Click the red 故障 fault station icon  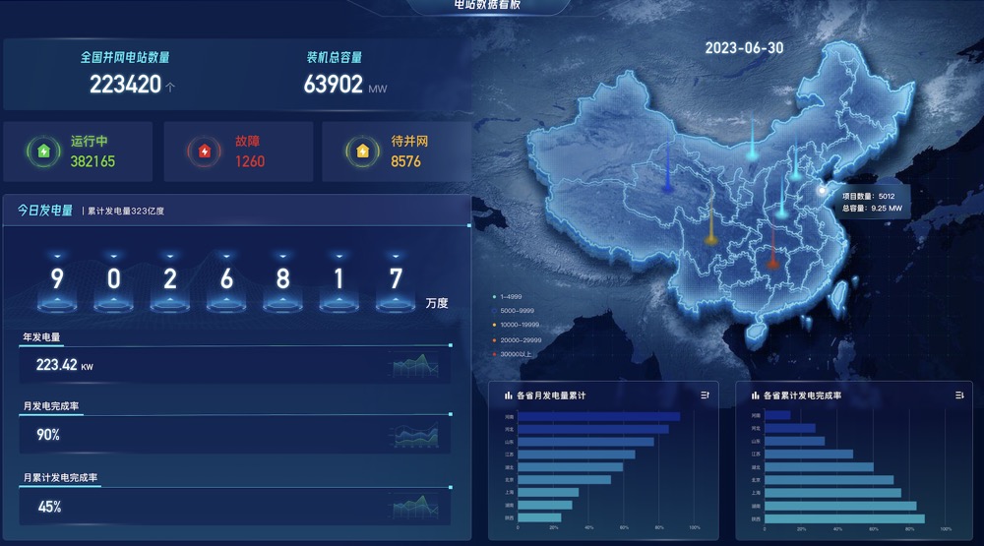205,152
